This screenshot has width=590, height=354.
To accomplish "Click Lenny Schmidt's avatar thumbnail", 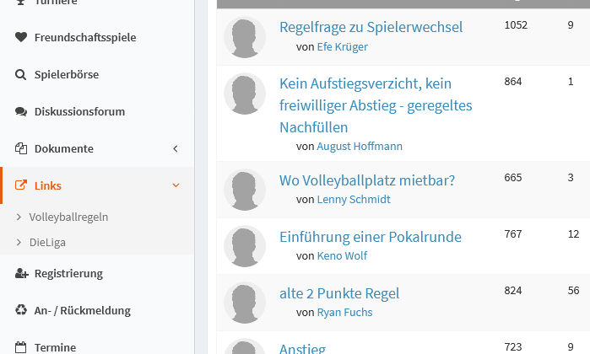I will 245,190.
